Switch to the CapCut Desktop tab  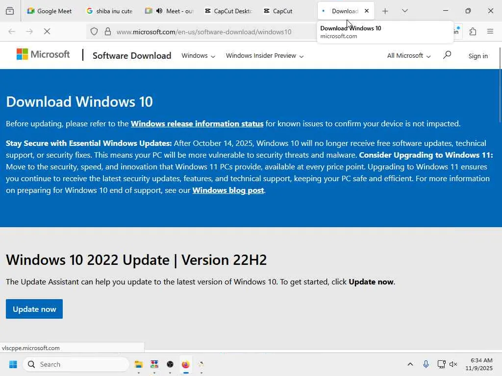pos(228,11)
